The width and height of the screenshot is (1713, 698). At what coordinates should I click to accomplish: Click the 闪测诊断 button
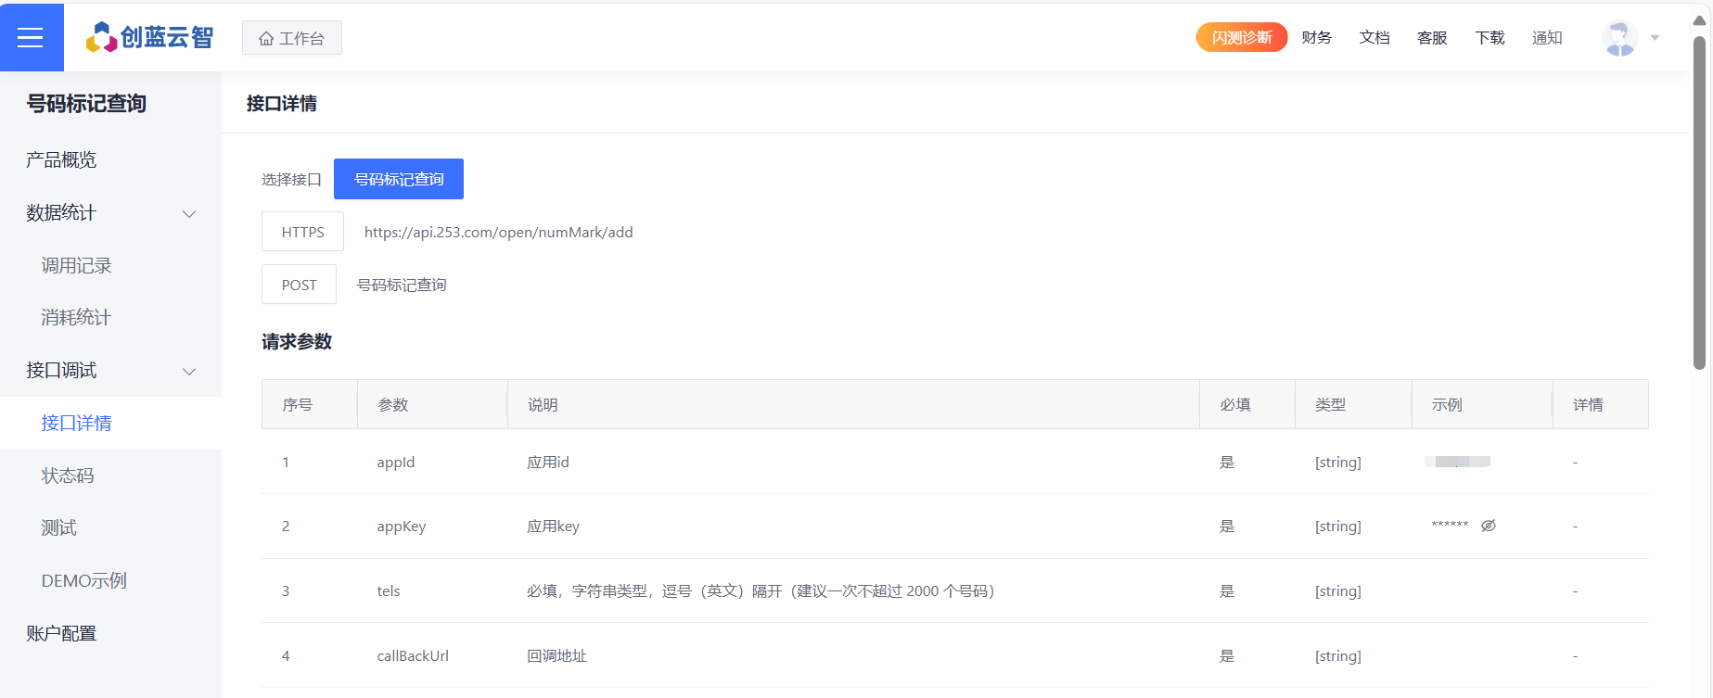click(1241, 37)
